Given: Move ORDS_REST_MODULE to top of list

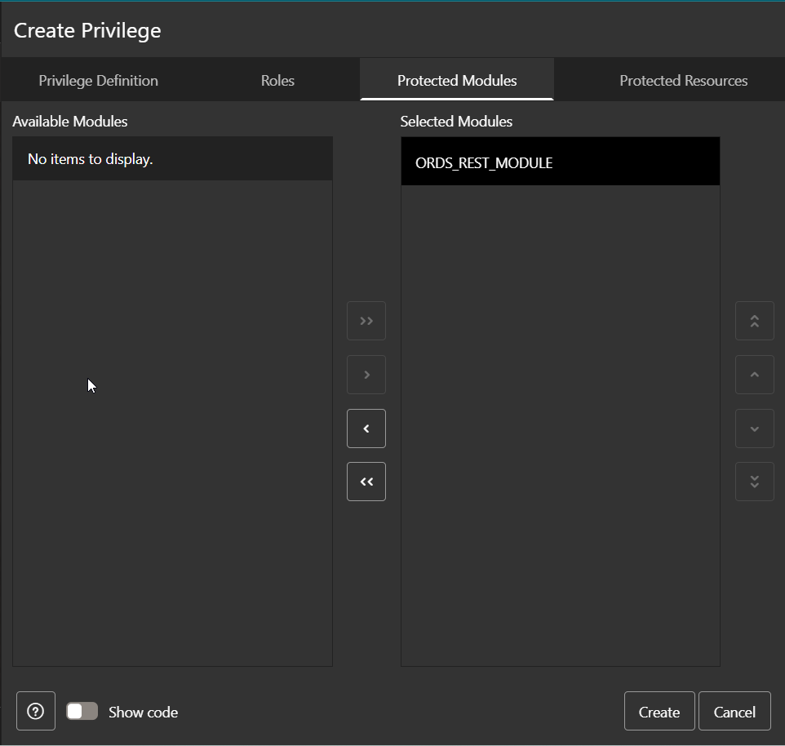Looking at the screenshot, I should pos(754,321).
